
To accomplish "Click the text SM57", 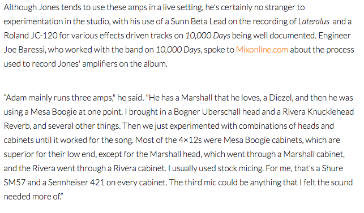I will click(14, 182).
